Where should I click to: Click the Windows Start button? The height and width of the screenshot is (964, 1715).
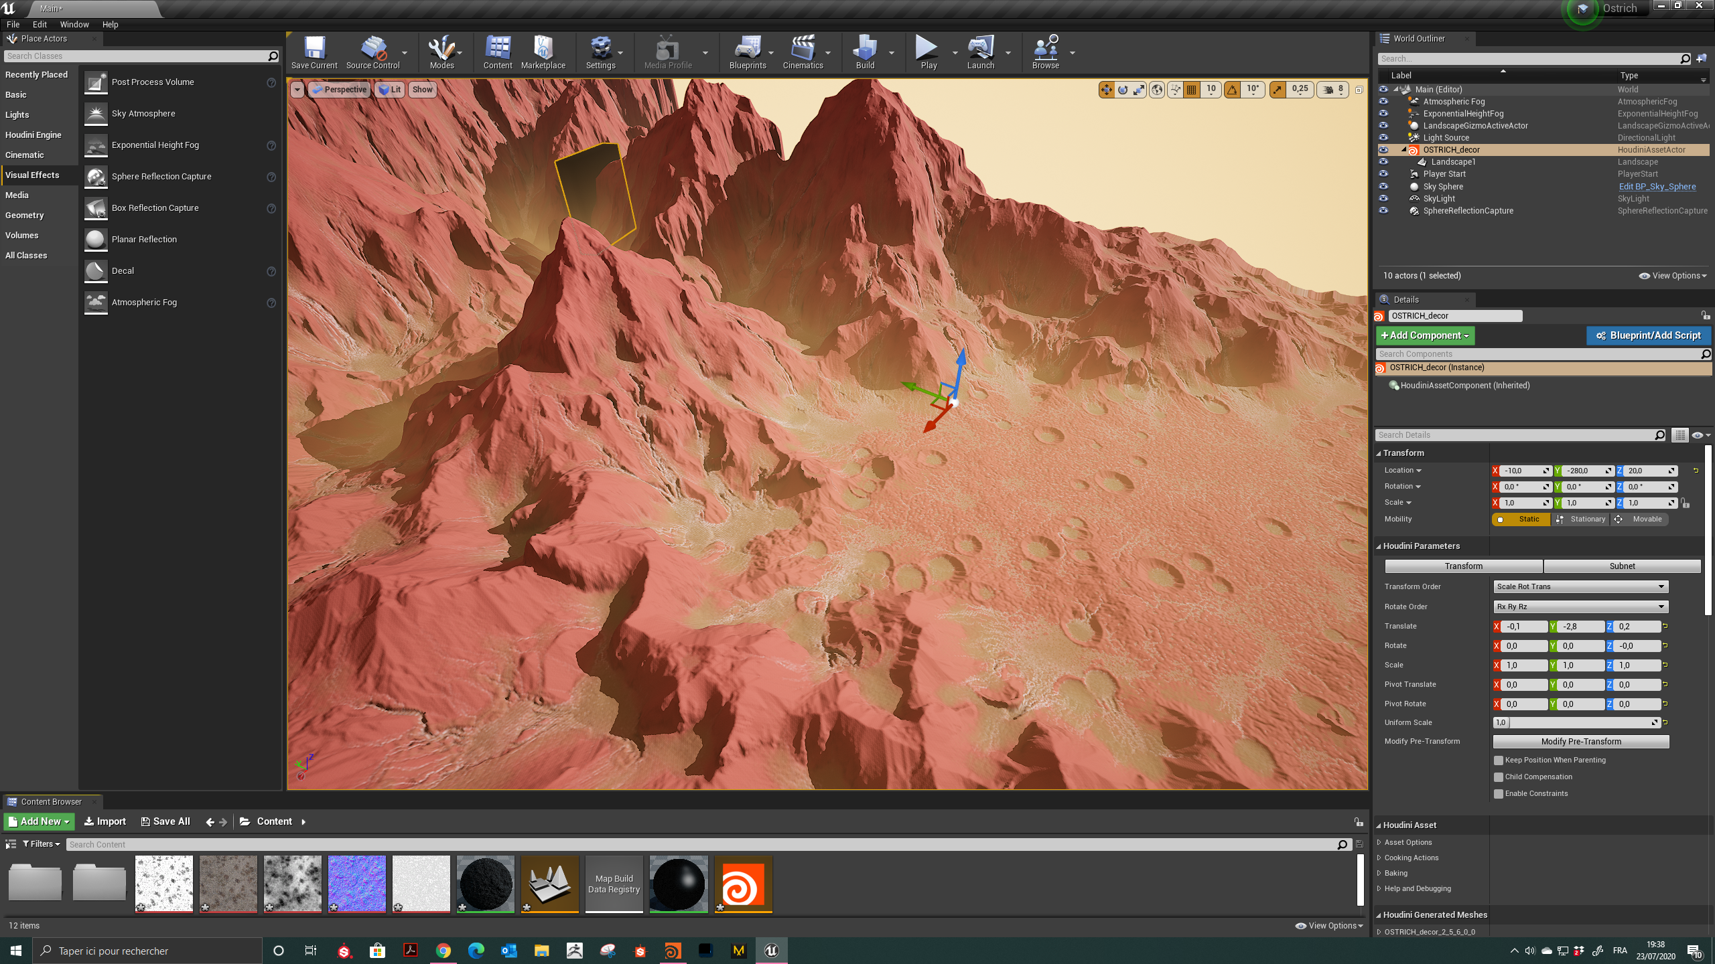click(16, 951)
